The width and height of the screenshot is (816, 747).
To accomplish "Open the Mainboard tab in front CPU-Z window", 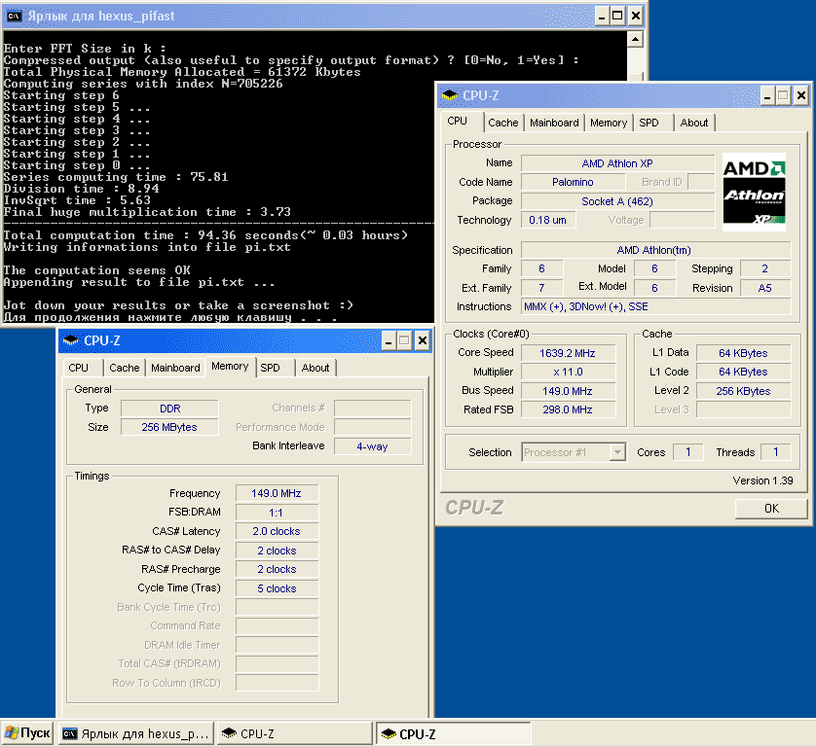I will pyautogui.click(x=554, y=123).
